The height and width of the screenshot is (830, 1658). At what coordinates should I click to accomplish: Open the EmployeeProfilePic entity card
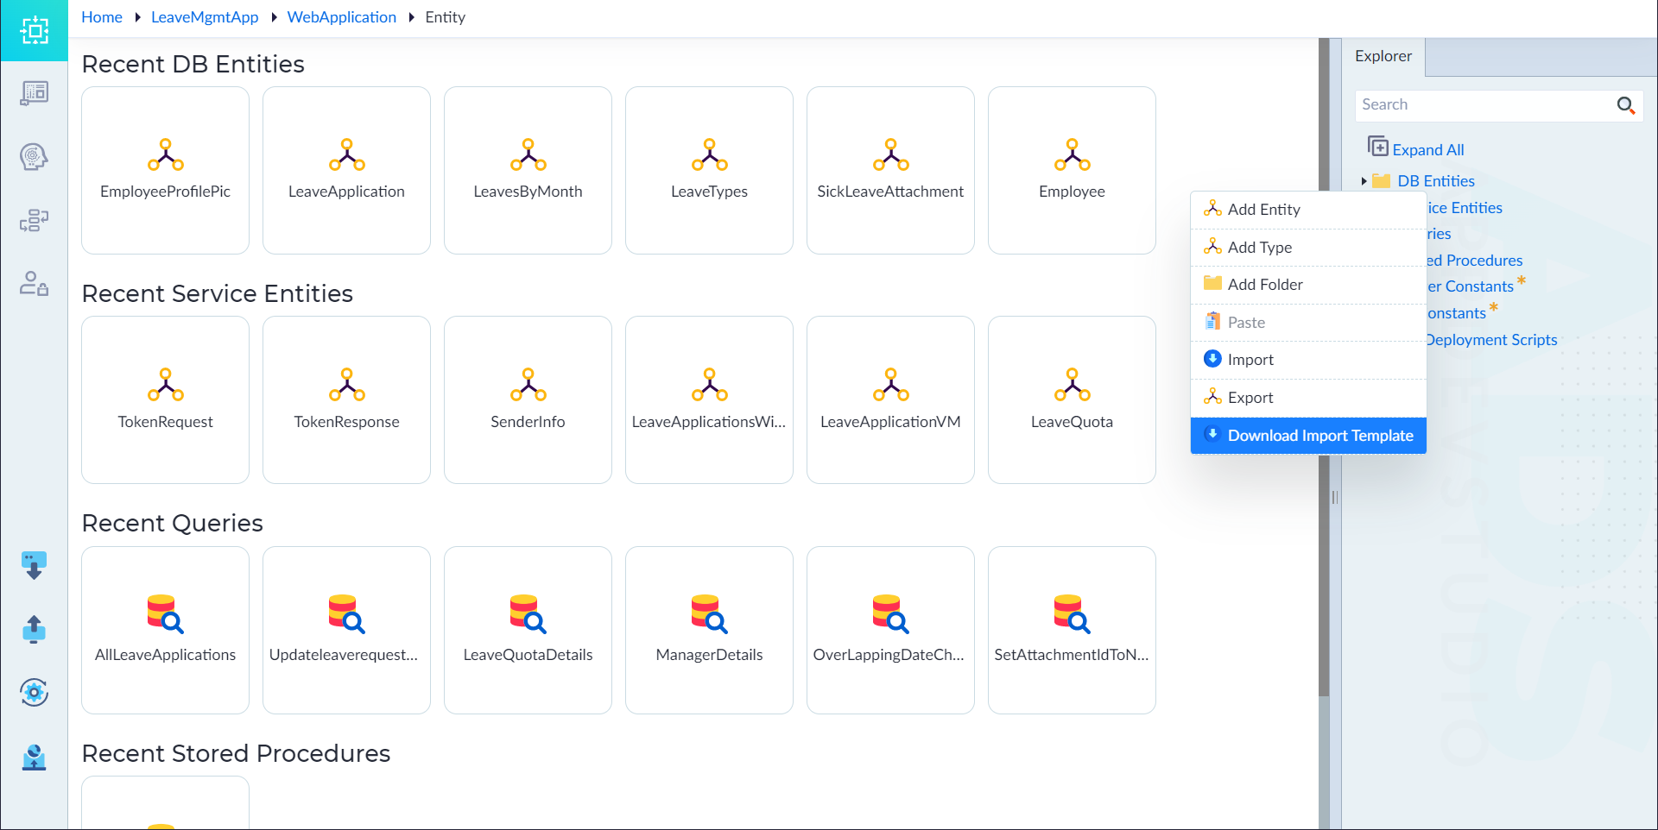click(165, 170)
